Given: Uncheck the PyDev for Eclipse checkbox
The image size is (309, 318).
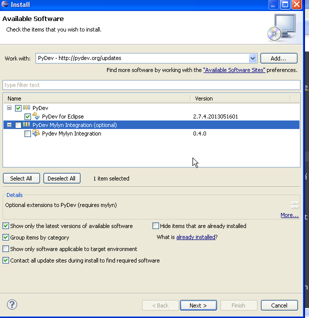Looking at the screenshot, I should click(x=27, y=116).
